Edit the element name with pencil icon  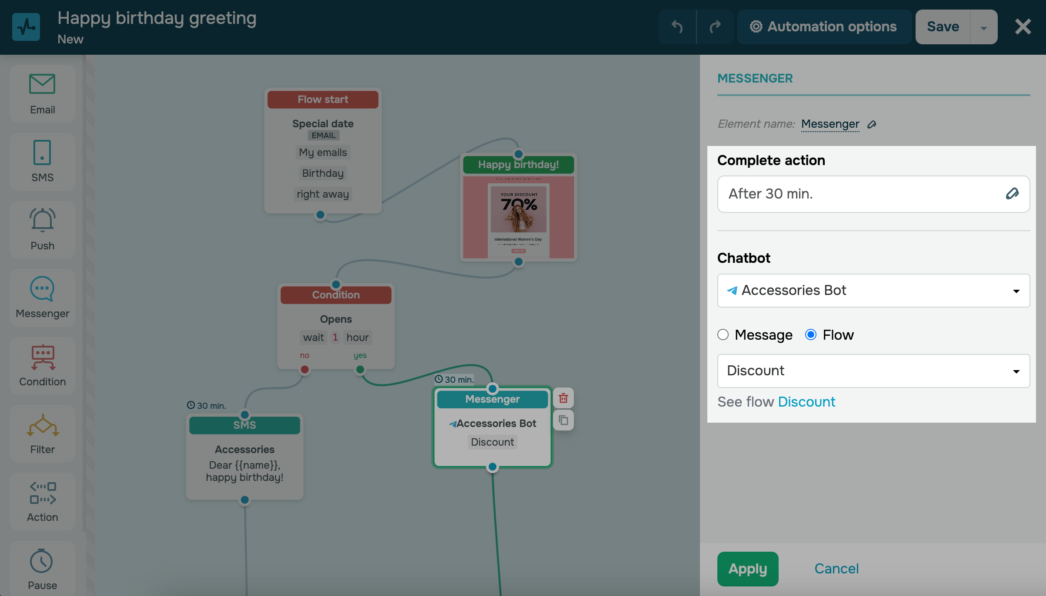coord(872,125)
